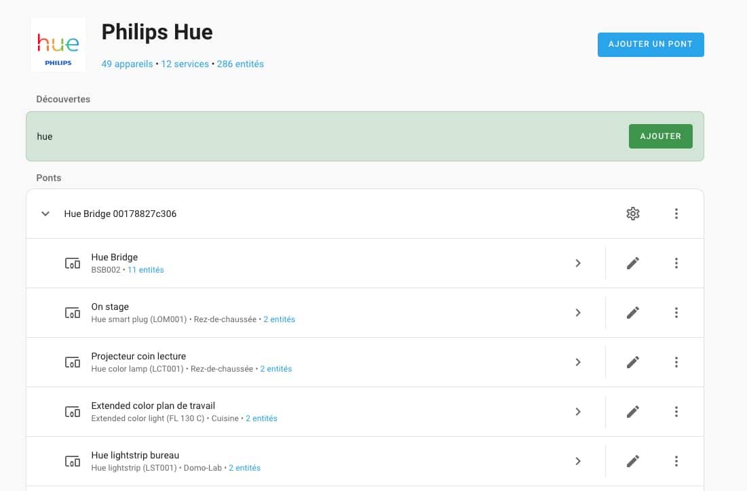Screen dimensions: 747x491
Task: Open Hue Bridge 00178827c306 settings gear
Action: [632, 214]
